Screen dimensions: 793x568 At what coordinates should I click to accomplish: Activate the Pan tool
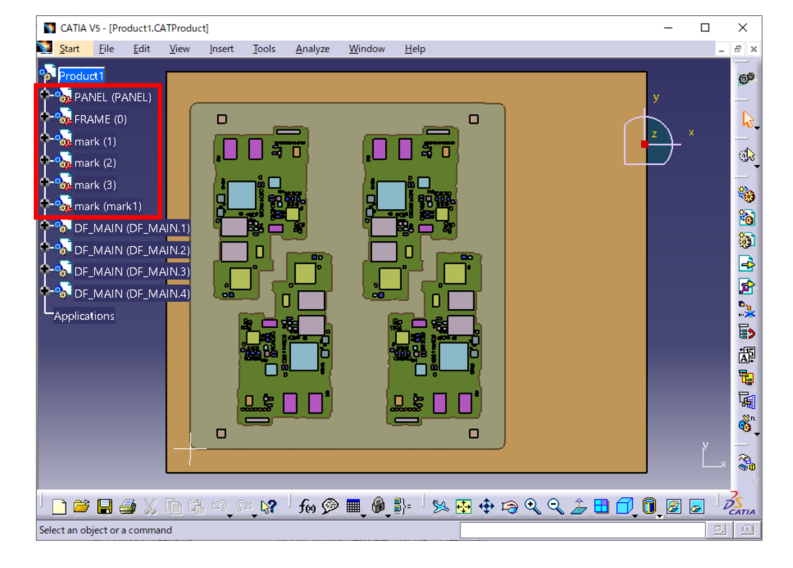click(487, 506)
